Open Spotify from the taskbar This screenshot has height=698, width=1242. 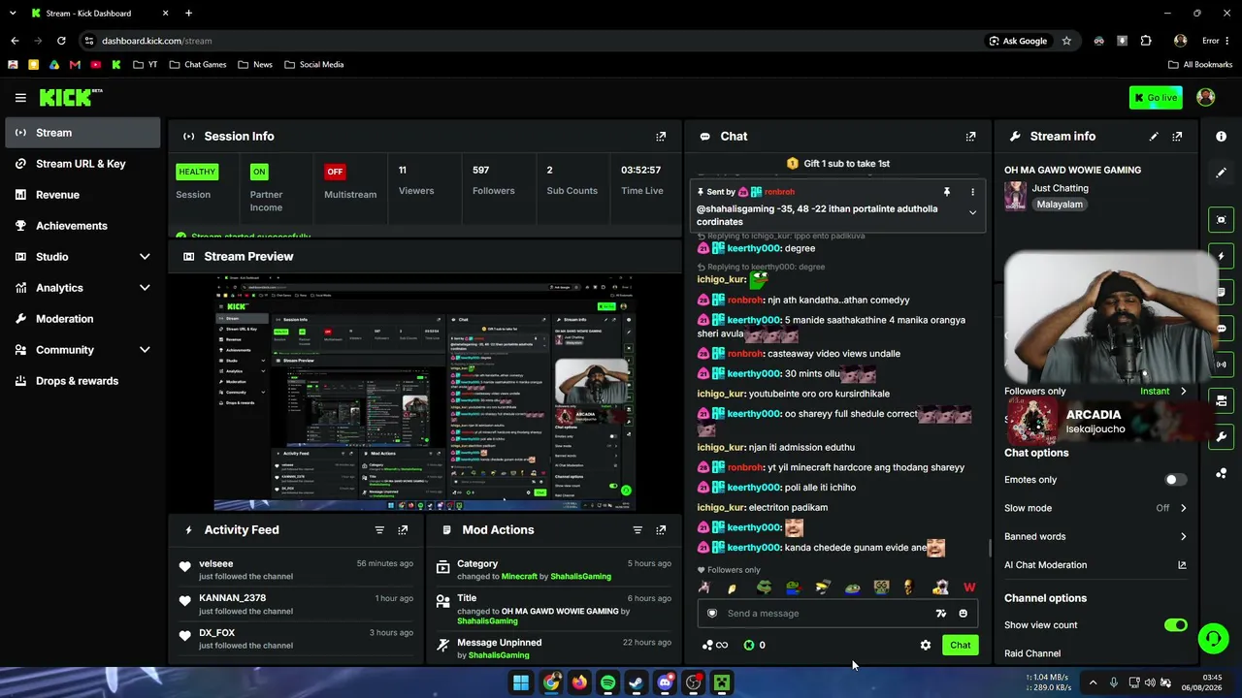coord(607,682)
